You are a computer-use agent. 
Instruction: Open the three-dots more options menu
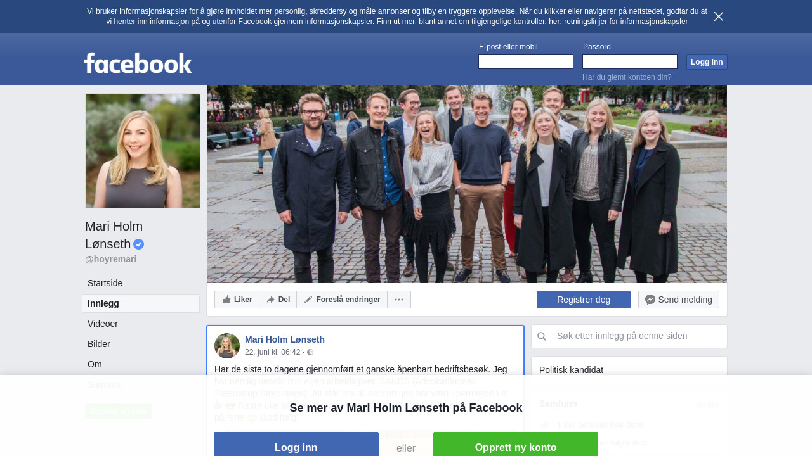[399, 300]
